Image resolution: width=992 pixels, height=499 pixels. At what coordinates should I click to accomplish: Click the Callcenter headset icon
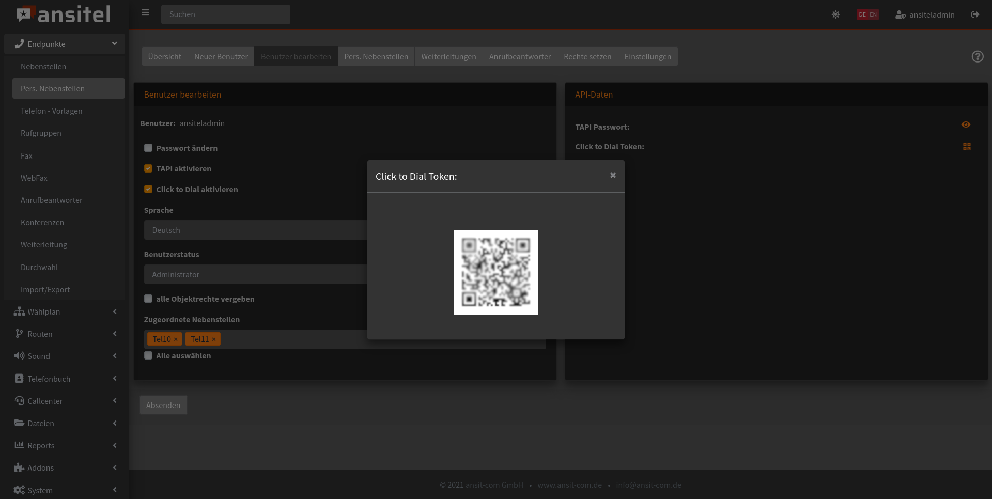[x=19, y=401]
